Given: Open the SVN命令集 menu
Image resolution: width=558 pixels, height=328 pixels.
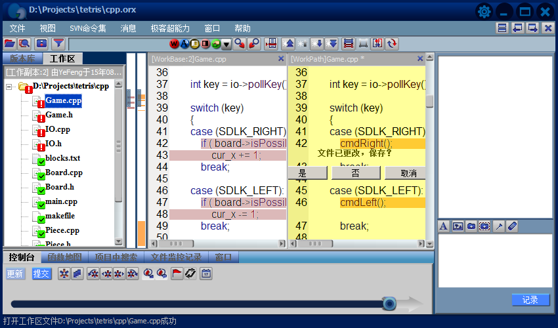Looking at the screenshot, I should (88, 28).
